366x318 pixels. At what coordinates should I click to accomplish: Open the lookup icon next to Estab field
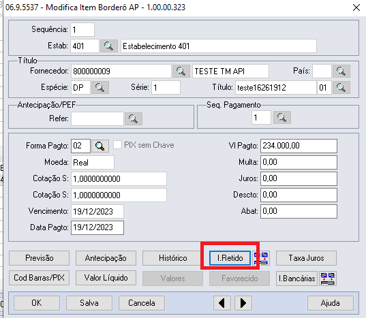pyautogui.click(x=109, y=46)
